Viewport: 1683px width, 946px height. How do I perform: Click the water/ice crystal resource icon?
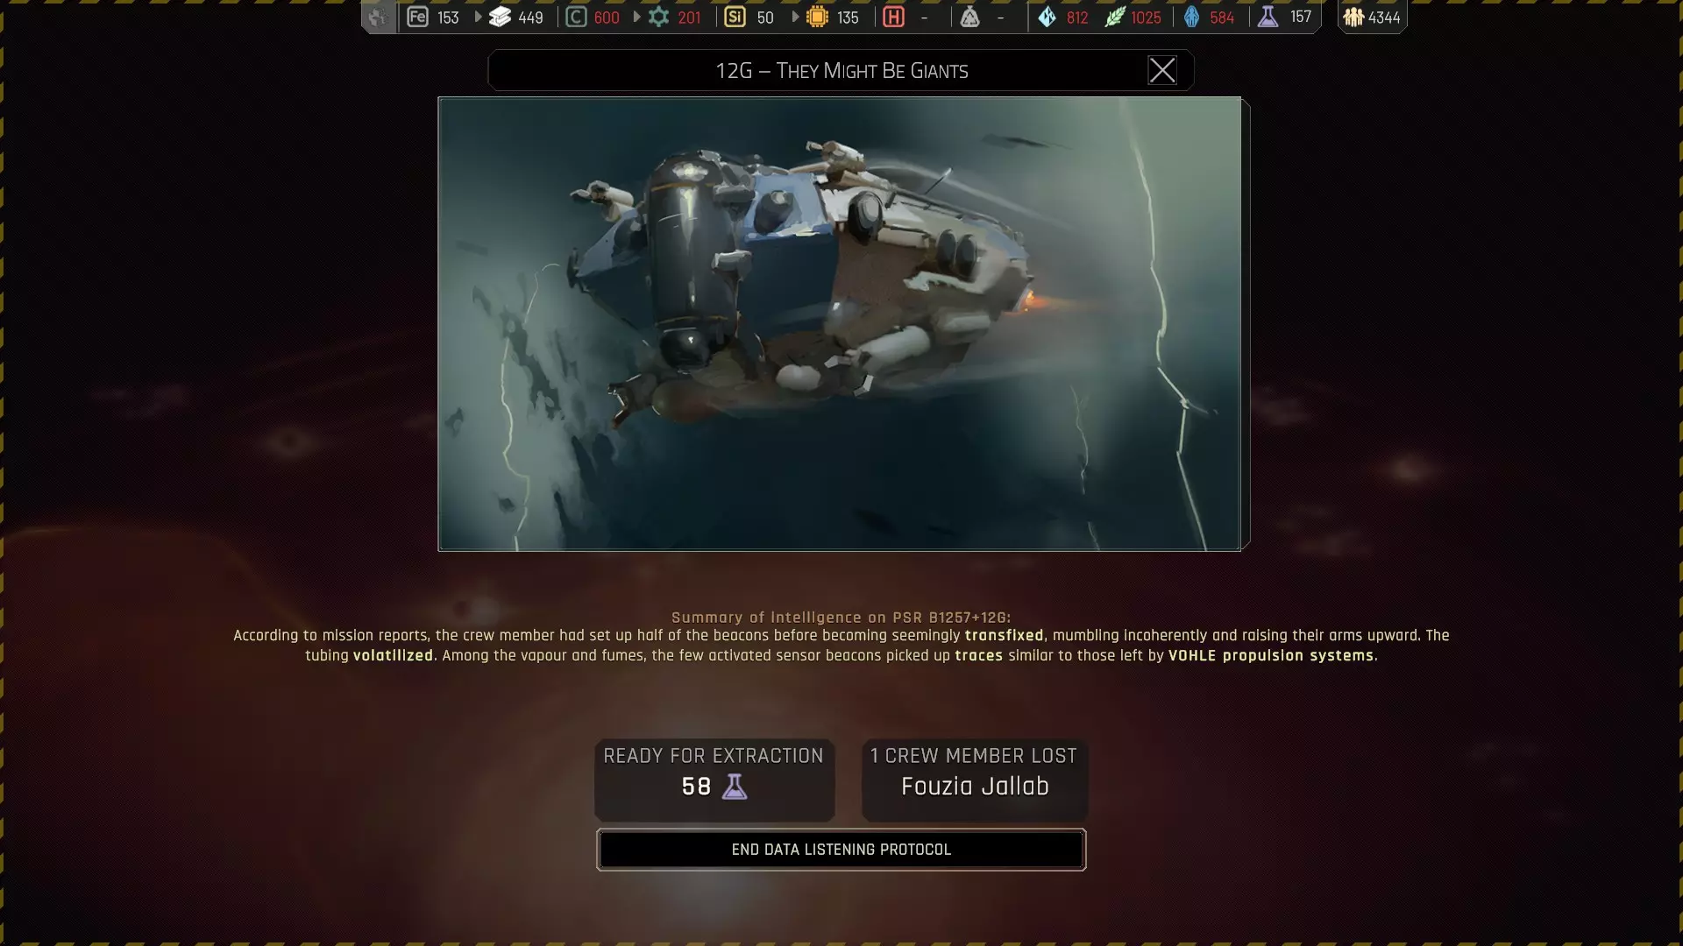1047,18
